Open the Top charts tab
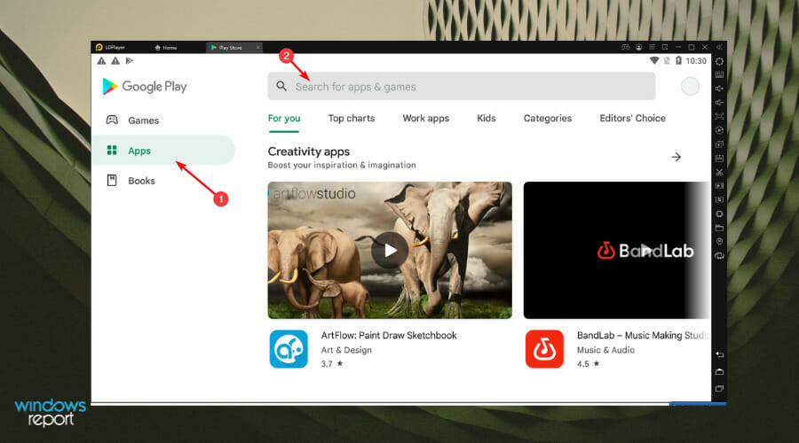Image resolution: width=799 pixels, height=443 pixels. pyautogui.click(x=351, y=118)
